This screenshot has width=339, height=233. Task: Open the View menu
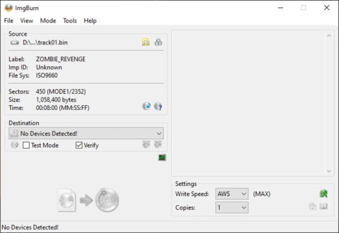coord(26,21)
